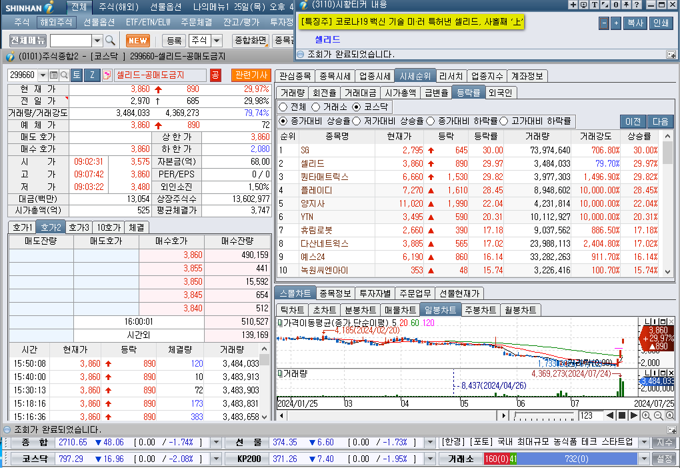Select 퀀타매트릭스 in the ranking list
The height and width of the screenshot is (468, 680).
[x=325, y=177]
